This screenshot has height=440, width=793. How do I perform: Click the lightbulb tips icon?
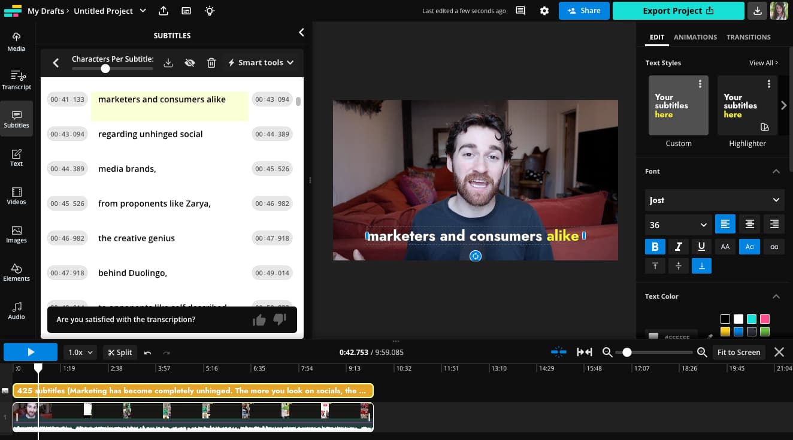(x=209, y=11)
